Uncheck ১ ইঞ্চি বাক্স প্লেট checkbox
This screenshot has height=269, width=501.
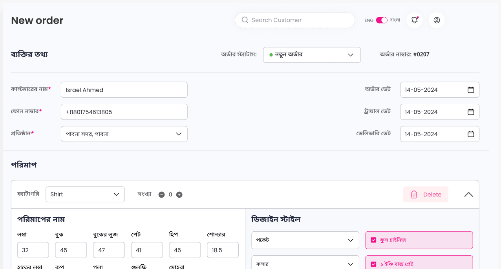click(373, 264)
